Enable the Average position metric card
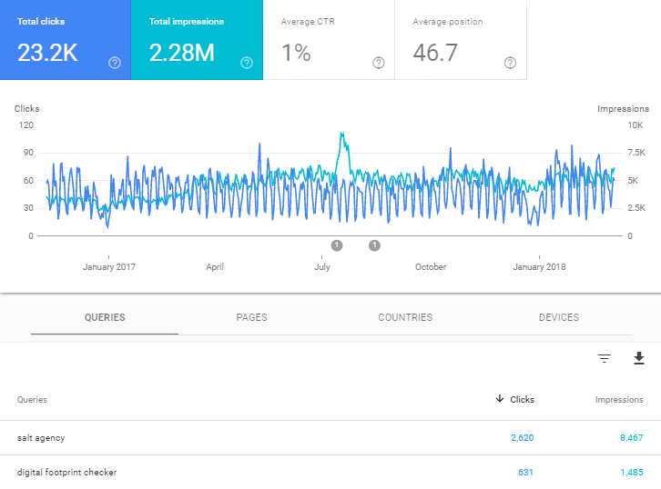Viewport: 661px width, 489px height. [461, 40]
